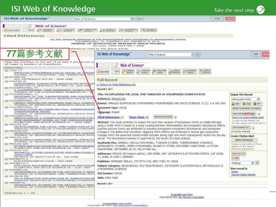Click Save to My EndNote Web button
Image resolution: width=276 pixels, height=207 pixels.
coord(244,114)
